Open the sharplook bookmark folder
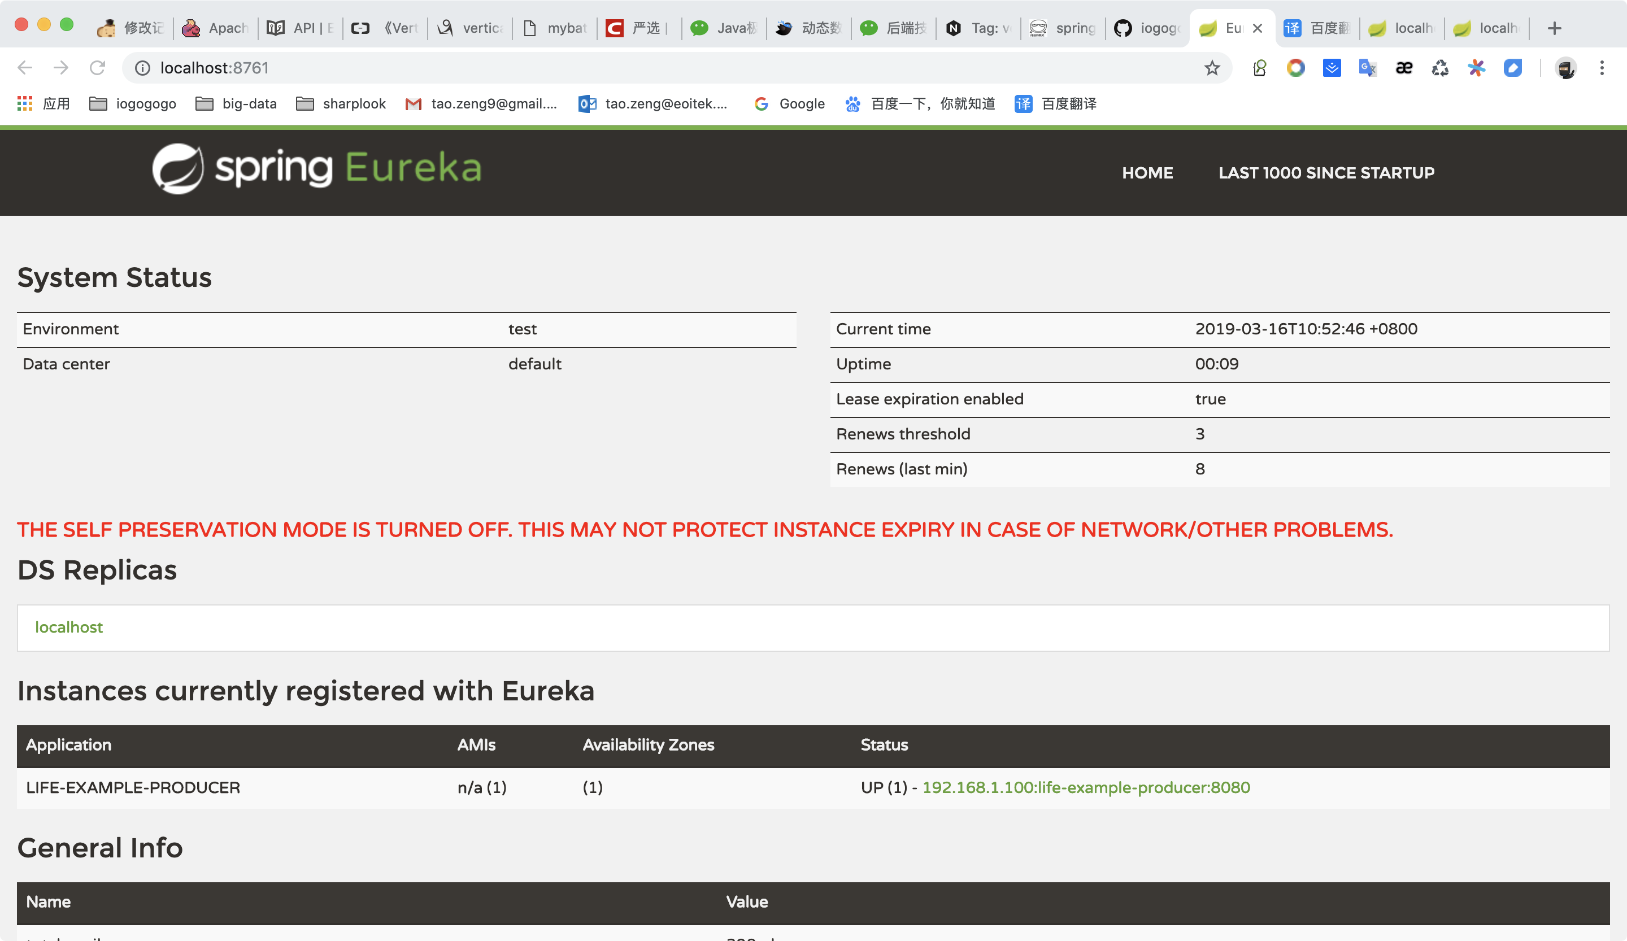Viewport: 1627px width, 941px height. coord(341,103)
